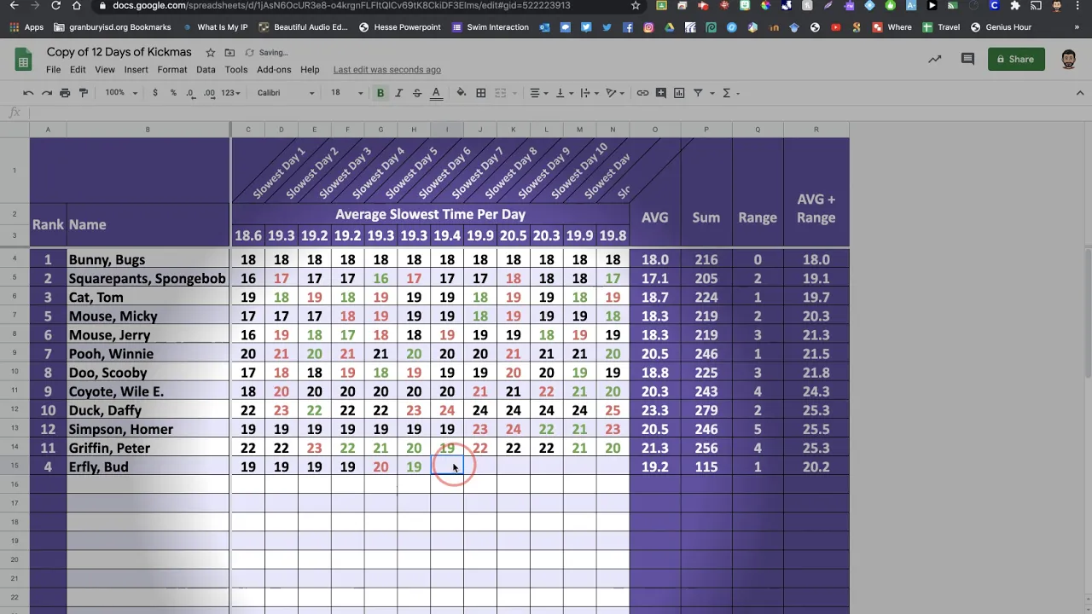
Task: Open text color picker
Action: click(436, 93)
